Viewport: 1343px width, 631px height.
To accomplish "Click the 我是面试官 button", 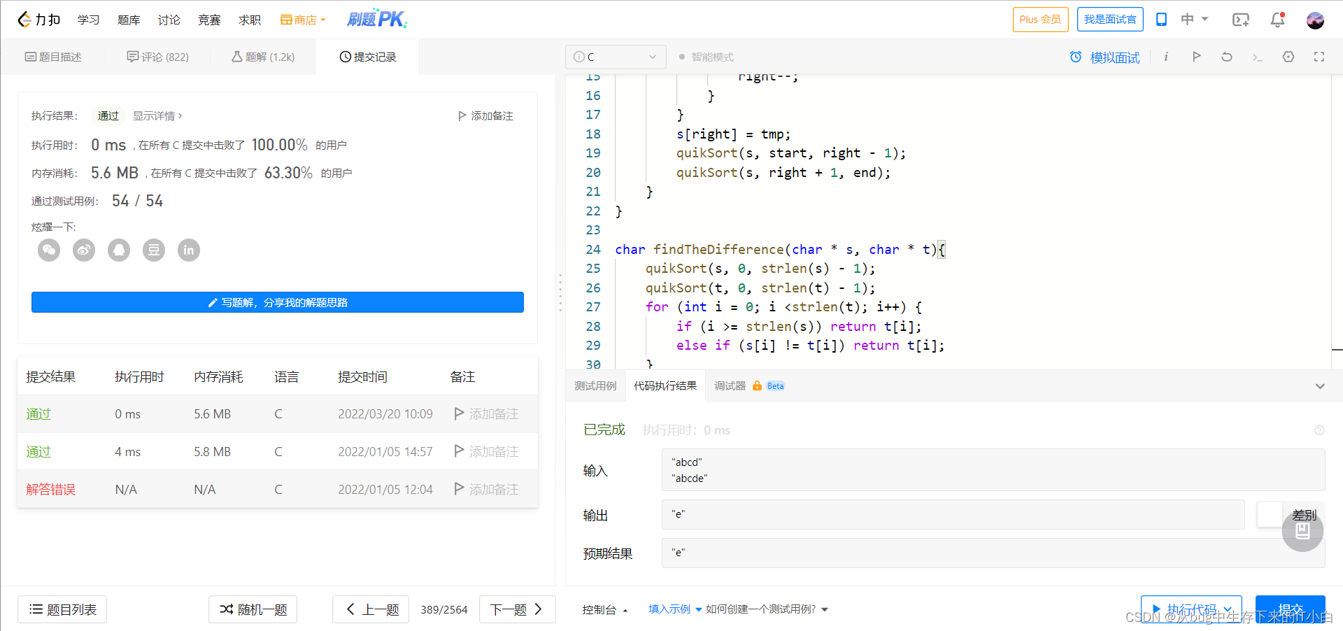I will pos(1110,20).
